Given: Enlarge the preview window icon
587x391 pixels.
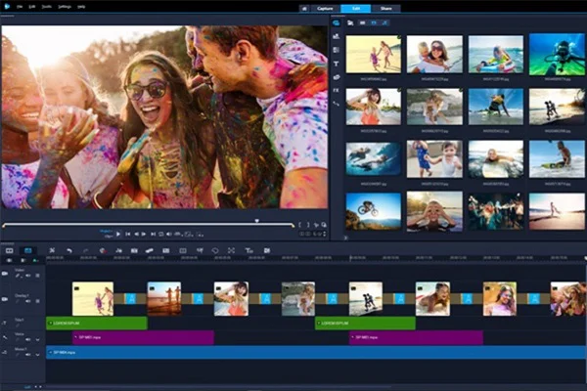Looking at the screenshot, I should click(x=324, y=225).
